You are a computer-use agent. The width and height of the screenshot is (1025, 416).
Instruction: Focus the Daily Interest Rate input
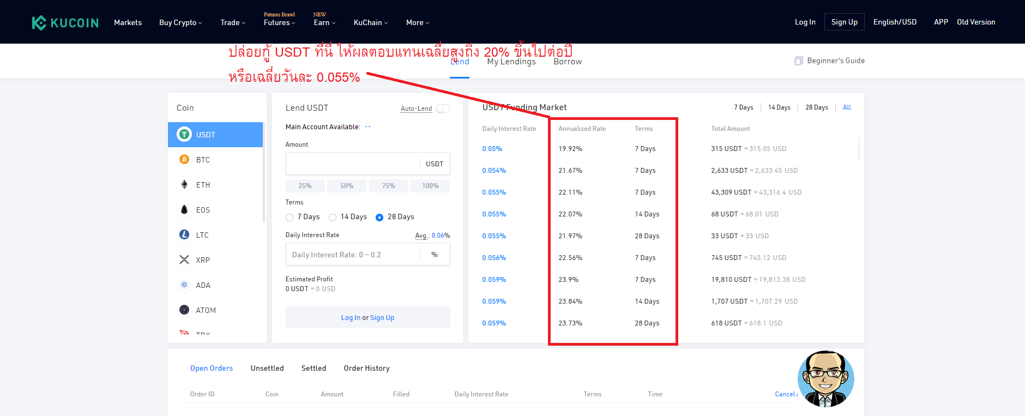click(x=368, y=254)
